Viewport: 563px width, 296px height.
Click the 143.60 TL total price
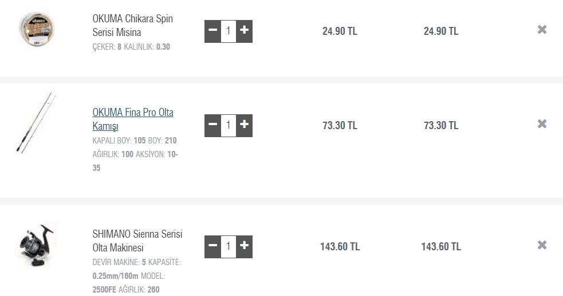click(x=440, y=247)
